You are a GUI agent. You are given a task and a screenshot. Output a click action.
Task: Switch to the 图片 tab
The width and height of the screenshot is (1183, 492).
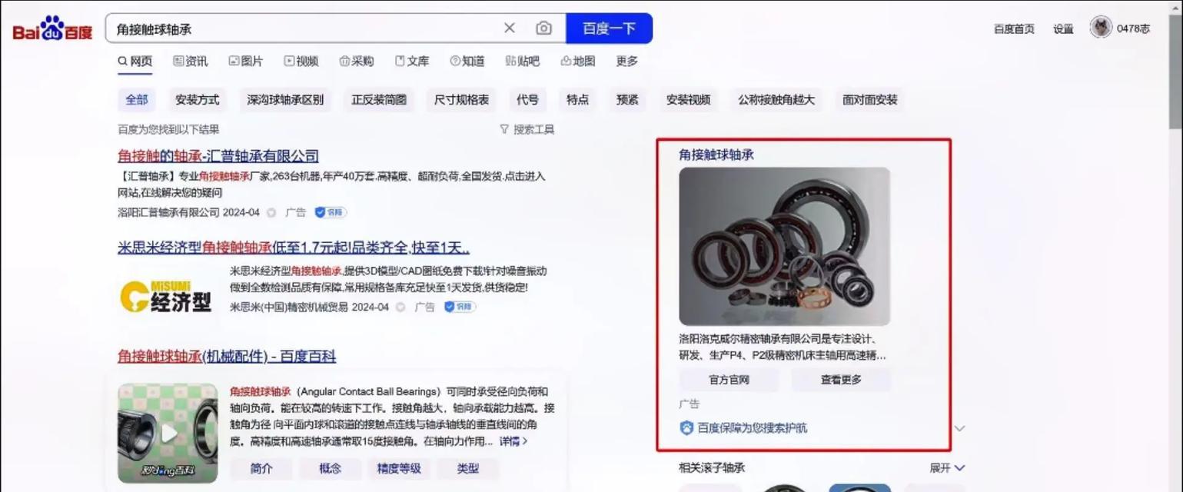click(246, 61)
